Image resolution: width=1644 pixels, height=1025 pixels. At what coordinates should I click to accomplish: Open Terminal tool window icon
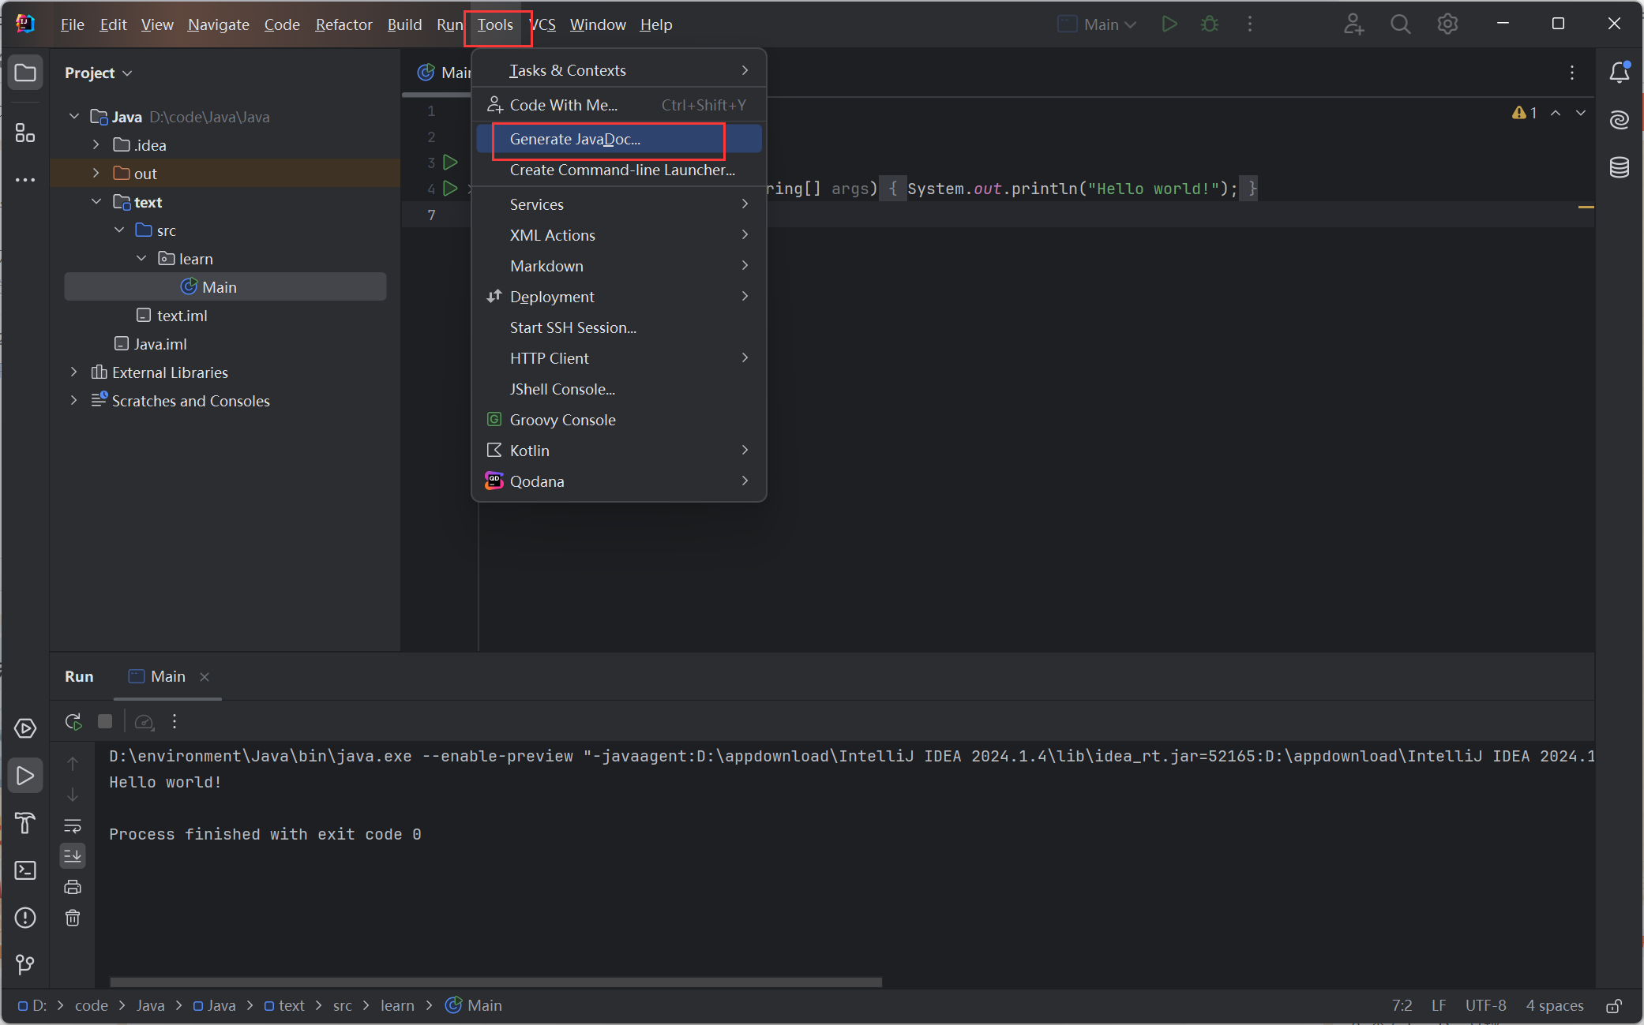[x=25, y=870]
